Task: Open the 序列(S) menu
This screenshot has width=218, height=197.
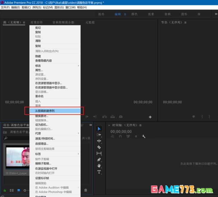Action: 37,7
